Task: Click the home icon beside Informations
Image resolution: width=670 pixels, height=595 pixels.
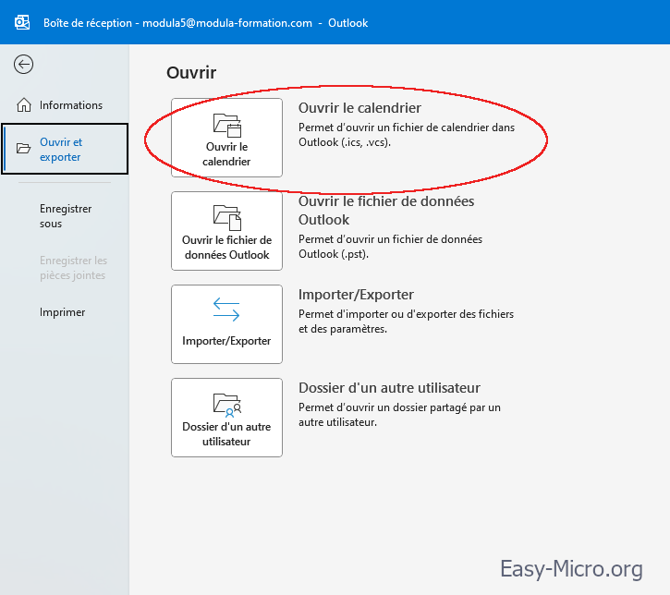Action: coord(24,105)
